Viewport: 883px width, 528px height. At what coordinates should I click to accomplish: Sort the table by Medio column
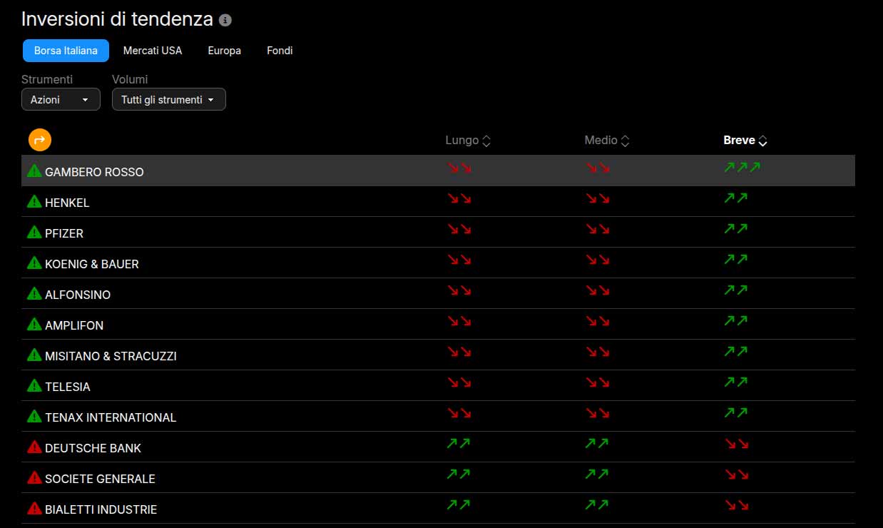(x=607, y=141)
